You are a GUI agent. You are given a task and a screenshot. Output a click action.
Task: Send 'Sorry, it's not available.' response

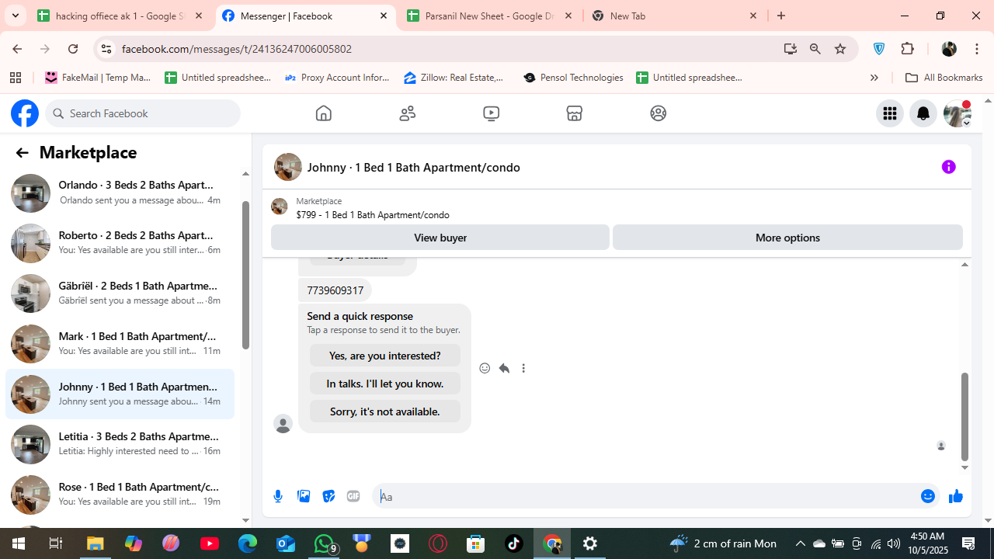click(x=385, y=411)
